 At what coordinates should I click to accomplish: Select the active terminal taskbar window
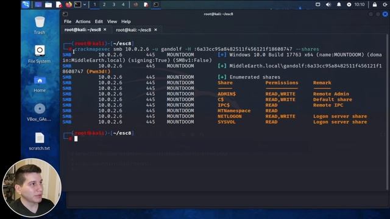coord(156,4)
